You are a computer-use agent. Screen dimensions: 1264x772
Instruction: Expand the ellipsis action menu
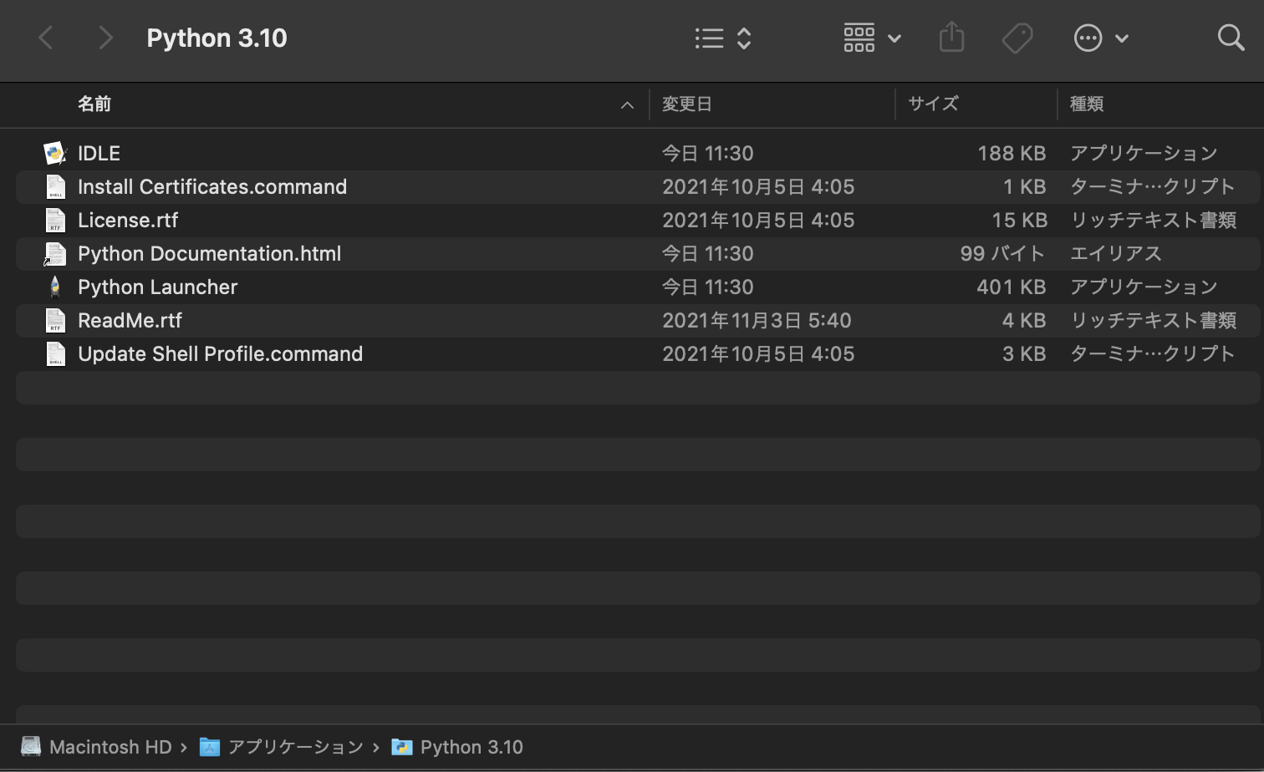pos(1100,38)
